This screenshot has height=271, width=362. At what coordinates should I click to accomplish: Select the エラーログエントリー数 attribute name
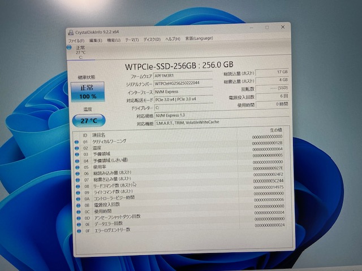click(113, 230)
